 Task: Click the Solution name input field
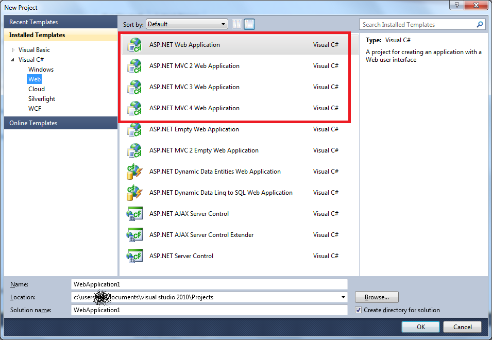[x=209, y=310]
